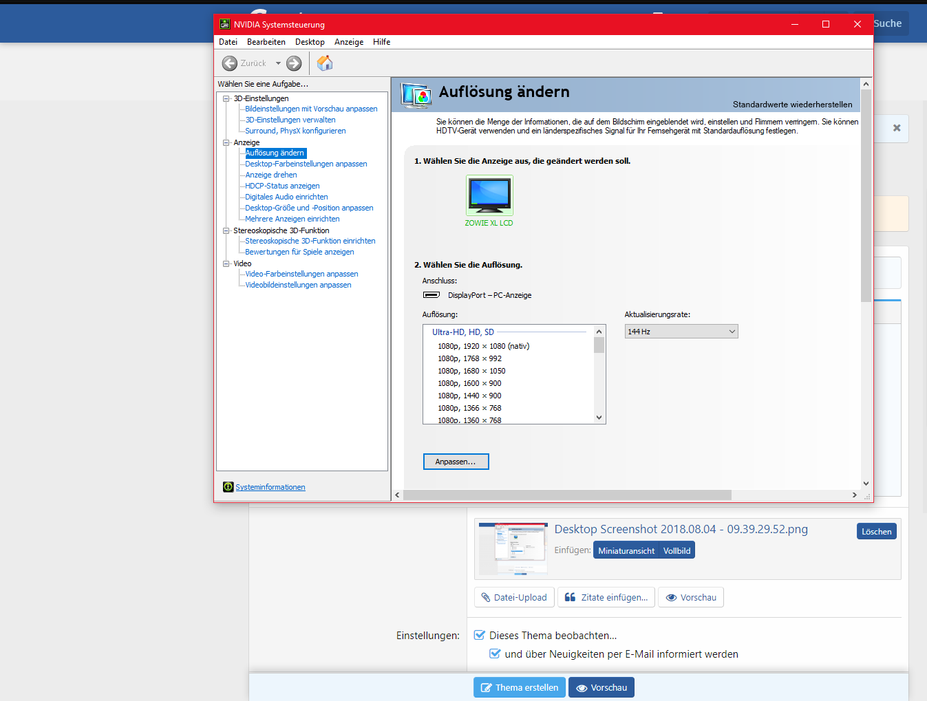Collapse the 3D-Einstellungen tree node
This screenshot has width=927, height=701.
[226, 98]
